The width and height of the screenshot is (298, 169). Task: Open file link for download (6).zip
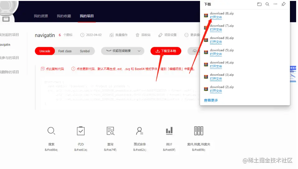[216, 42]
